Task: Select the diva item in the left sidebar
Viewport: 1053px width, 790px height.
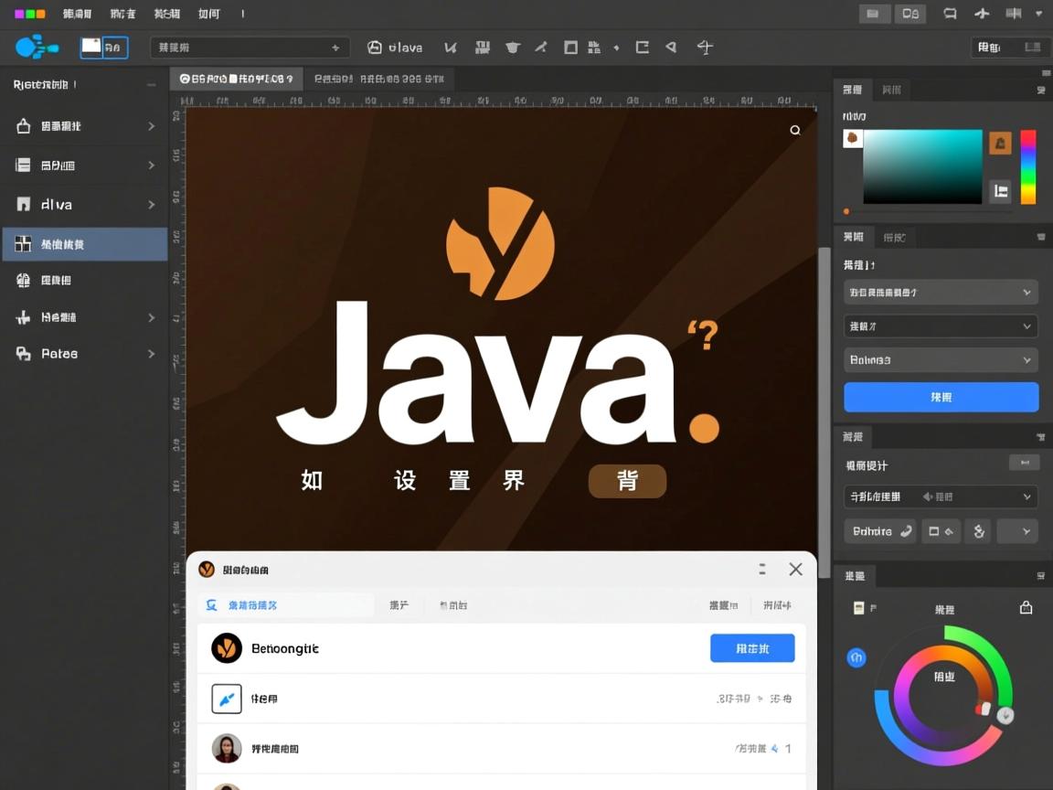Action: [x=84, y=204]
